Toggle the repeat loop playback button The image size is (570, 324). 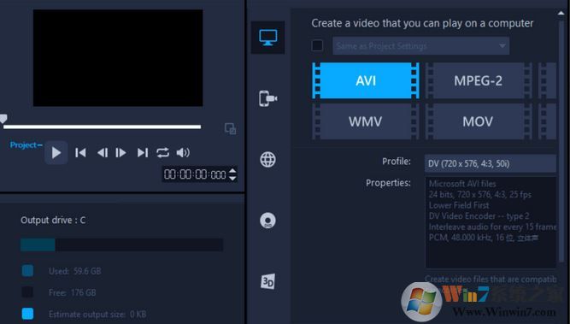pos(162,153)
